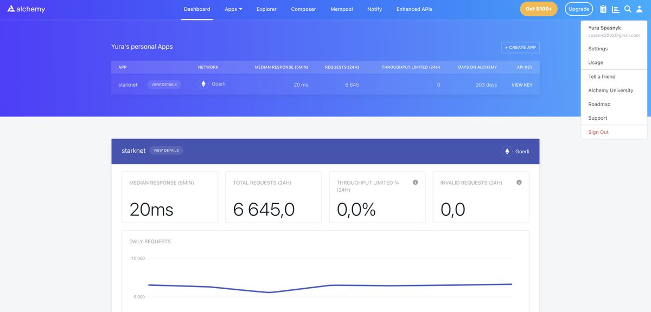This screenshot has height=312, width=651.
Task: Click the Ethereum icon in the starknet card header
Action: tap(507, 152)
